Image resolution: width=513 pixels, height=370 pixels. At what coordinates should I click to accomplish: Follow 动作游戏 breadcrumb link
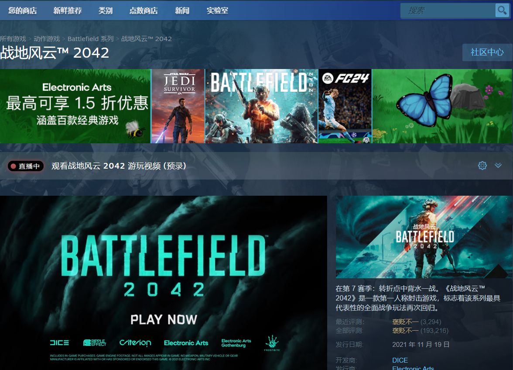(x=47, y=39)
